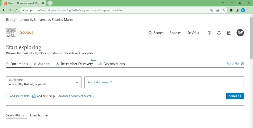
Task: Open the Chrome three-dot menu
Action: pyautogui.click(x=249, y=10)
